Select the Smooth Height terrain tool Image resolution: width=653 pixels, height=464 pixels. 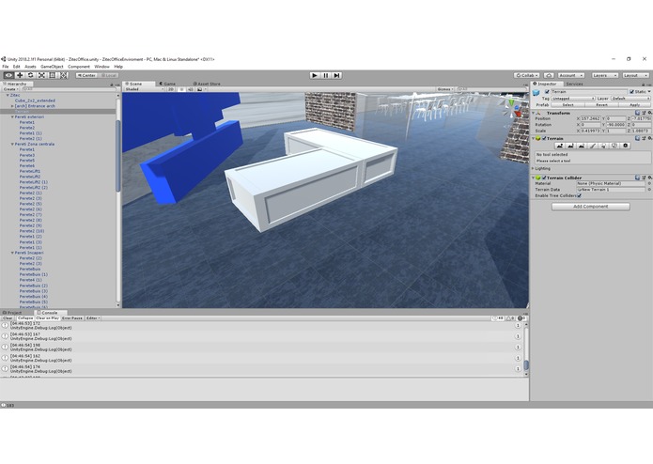pos(582,146)
